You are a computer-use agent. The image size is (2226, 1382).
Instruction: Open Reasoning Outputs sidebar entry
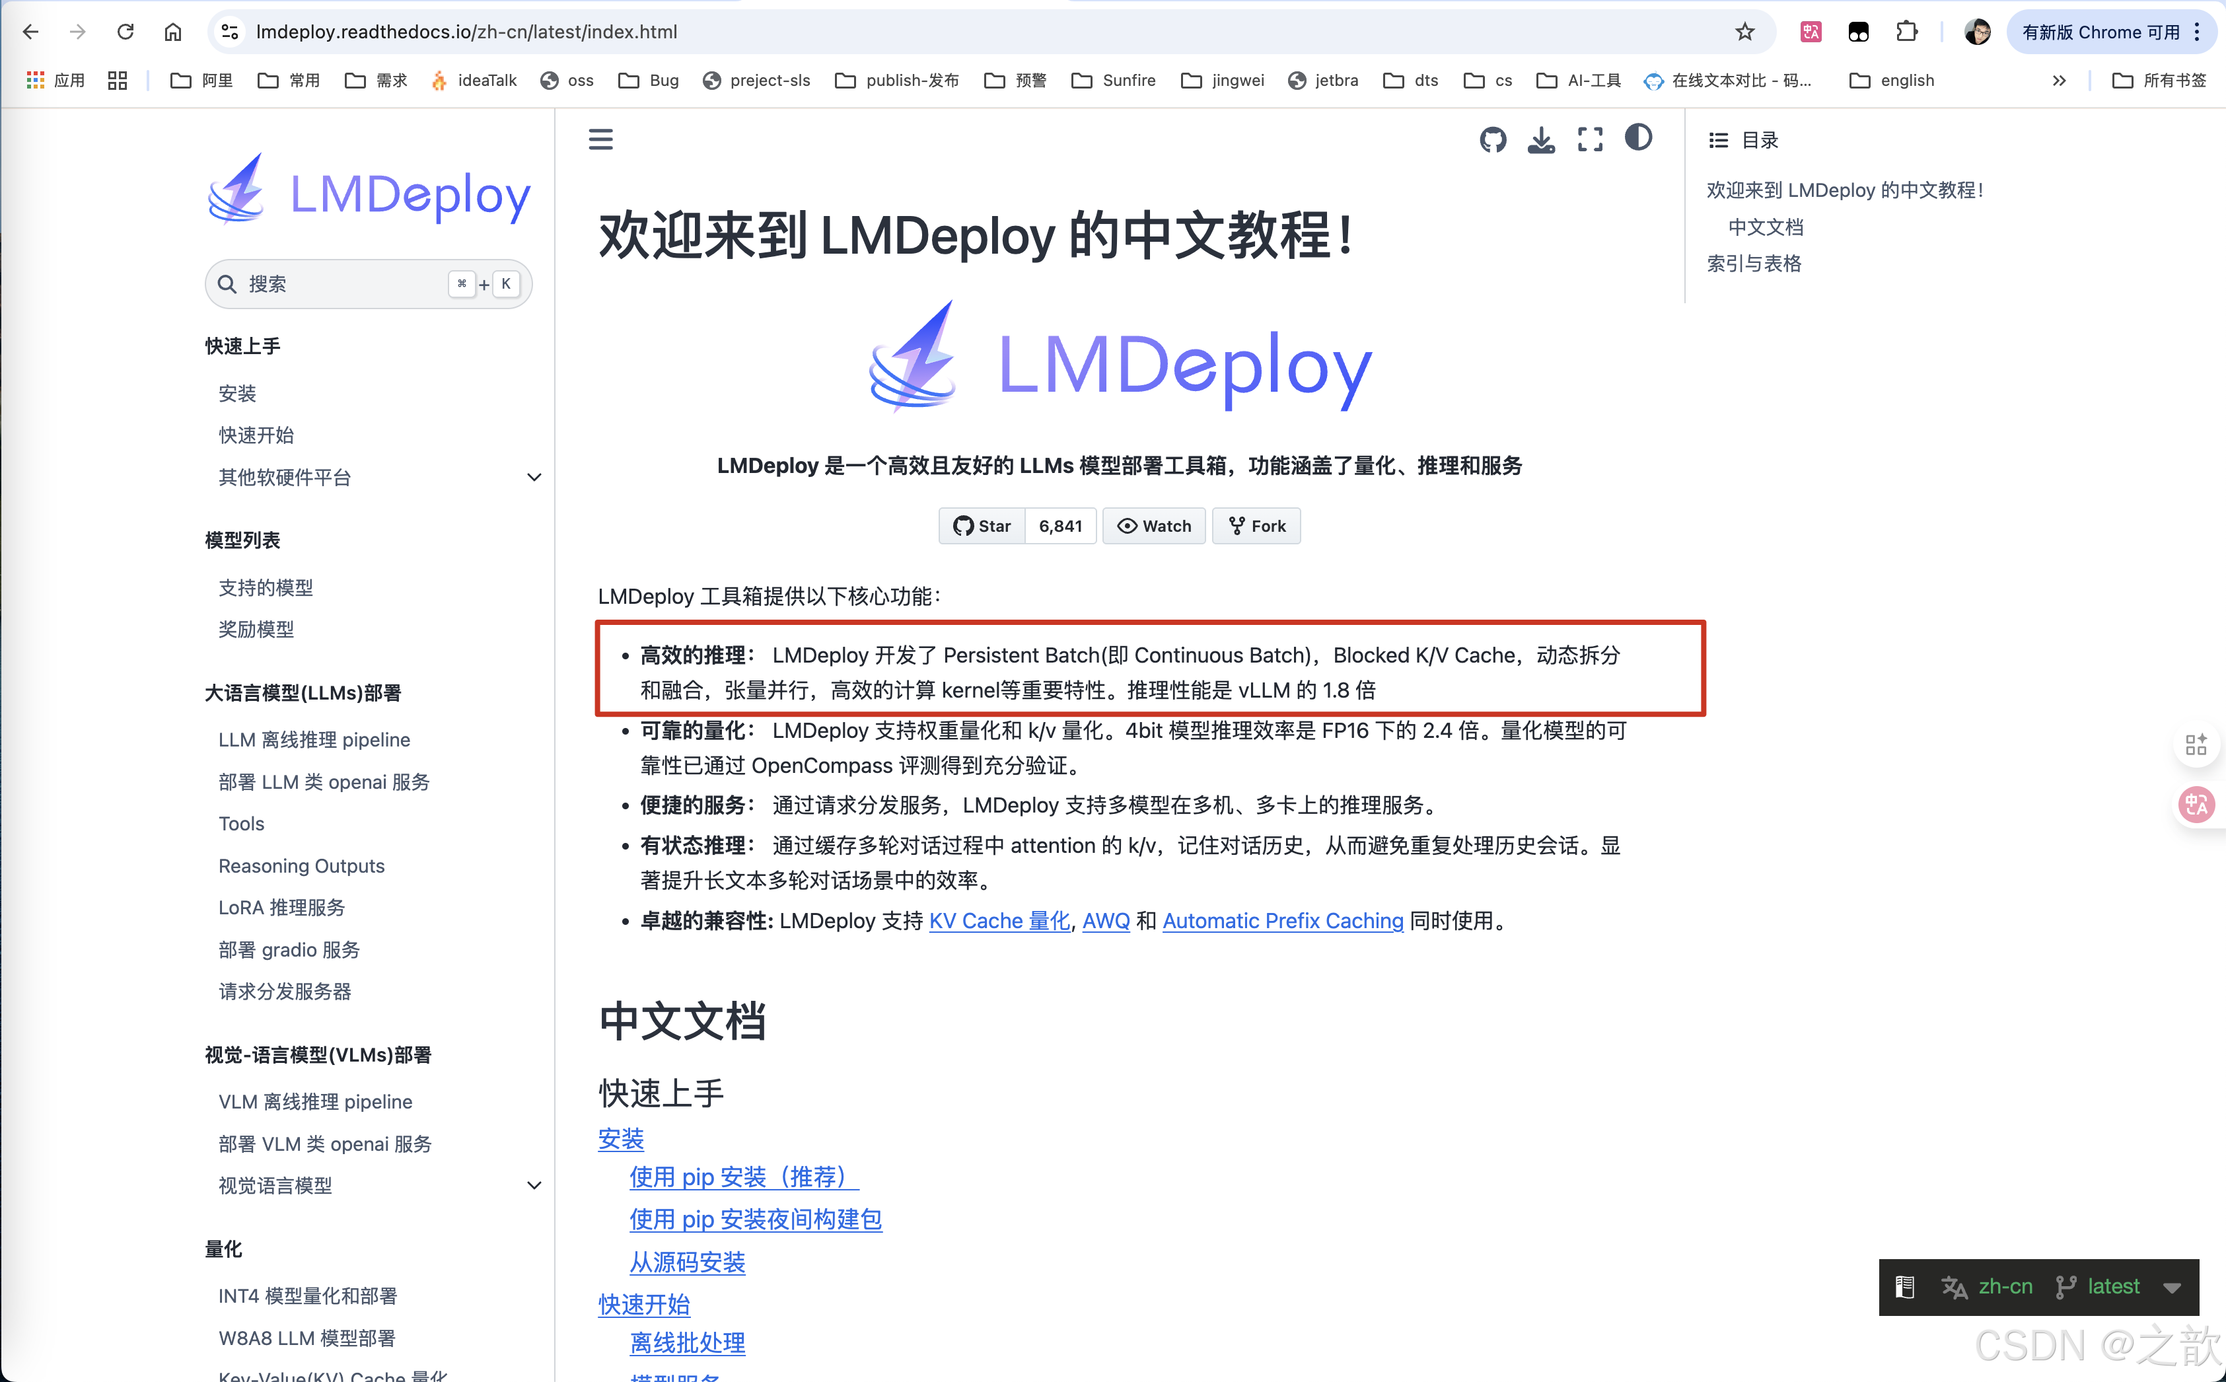(302, 865)
